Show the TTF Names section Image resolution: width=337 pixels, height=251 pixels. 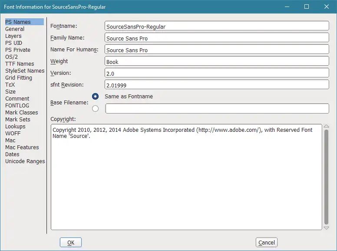(20, 64)
